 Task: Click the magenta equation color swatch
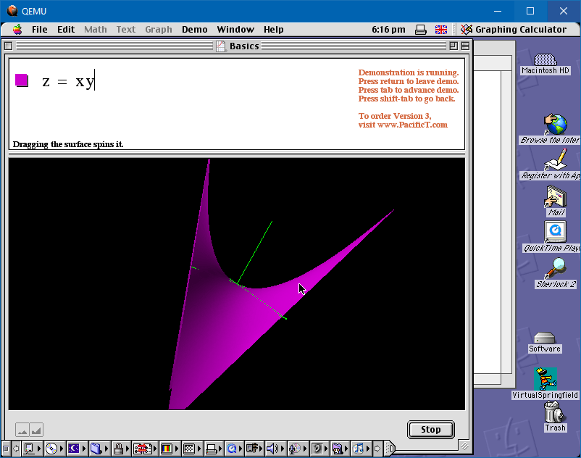[22, 80]
